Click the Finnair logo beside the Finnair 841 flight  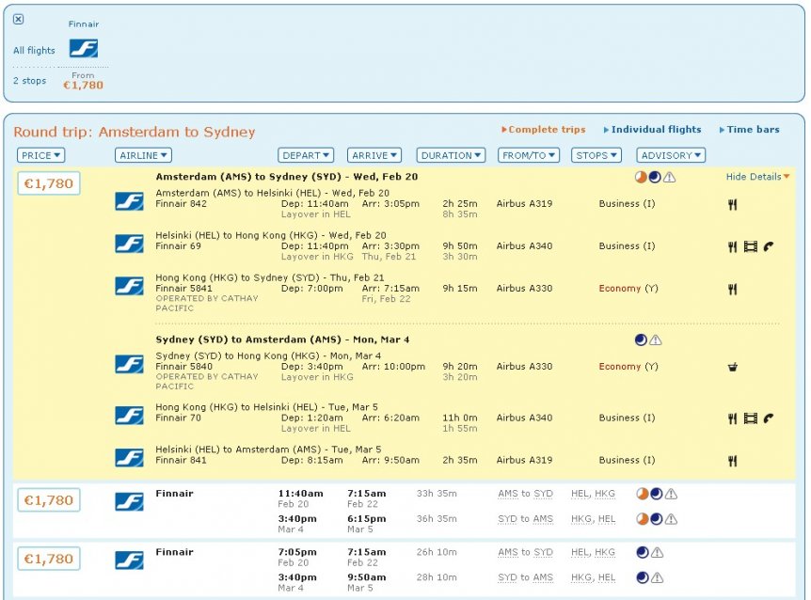[x=129, y=458]
